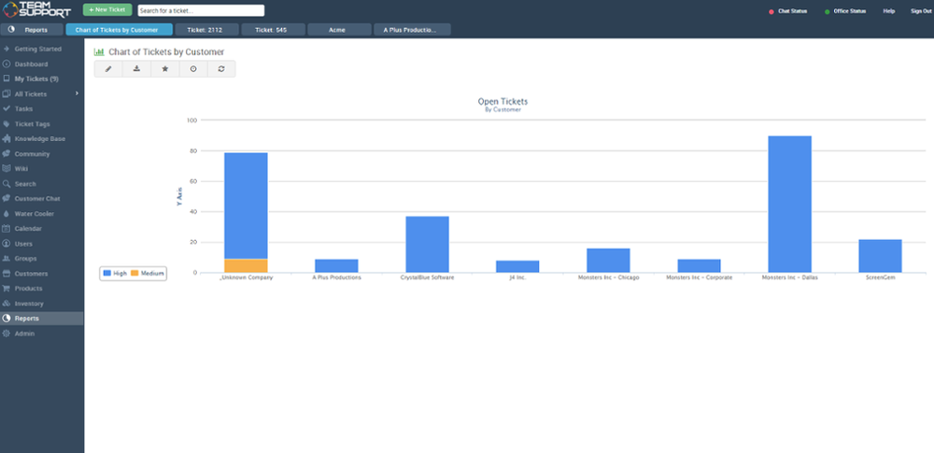
Task: Expand the All Tickets submenu arrow
Action: 77,93
